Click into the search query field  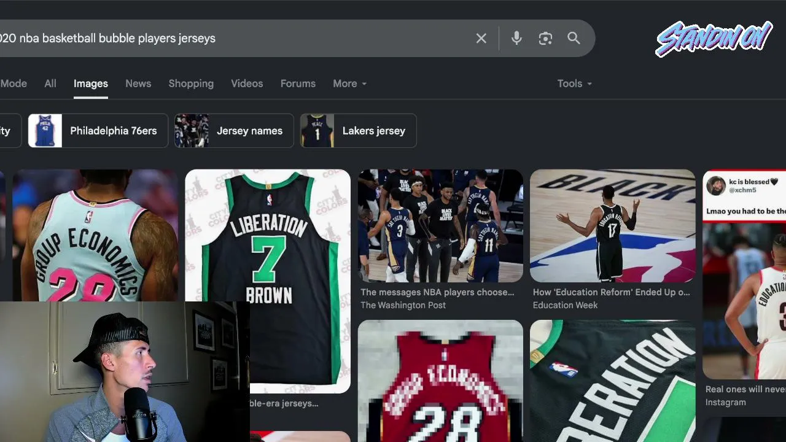(233, 38)
